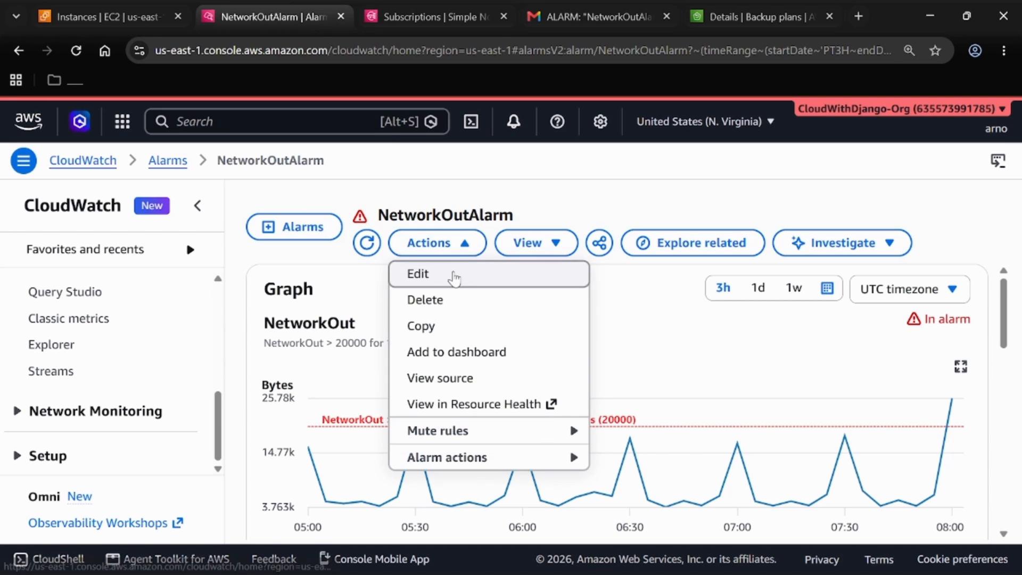Viewport: 1022px width, 575px height.
Task: Click the purple hexagon Amazon Q icon
Action: [80, 121]
